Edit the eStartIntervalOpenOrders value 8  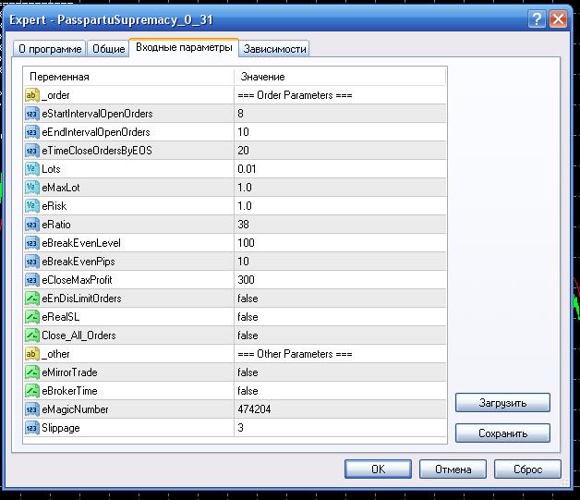click(340, 114)
